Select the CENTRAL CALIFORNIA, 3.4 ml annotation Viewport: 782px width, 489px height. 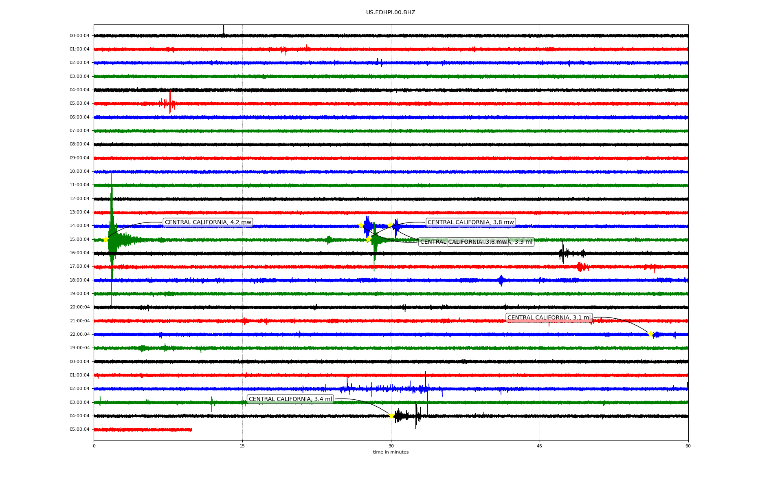(x=290, y=399)
